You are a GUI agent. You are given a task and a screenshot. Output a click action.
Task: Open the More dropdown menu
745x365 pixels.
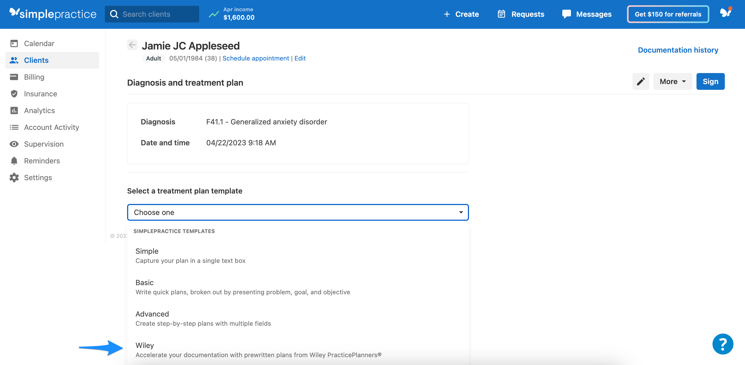[672, 81]
